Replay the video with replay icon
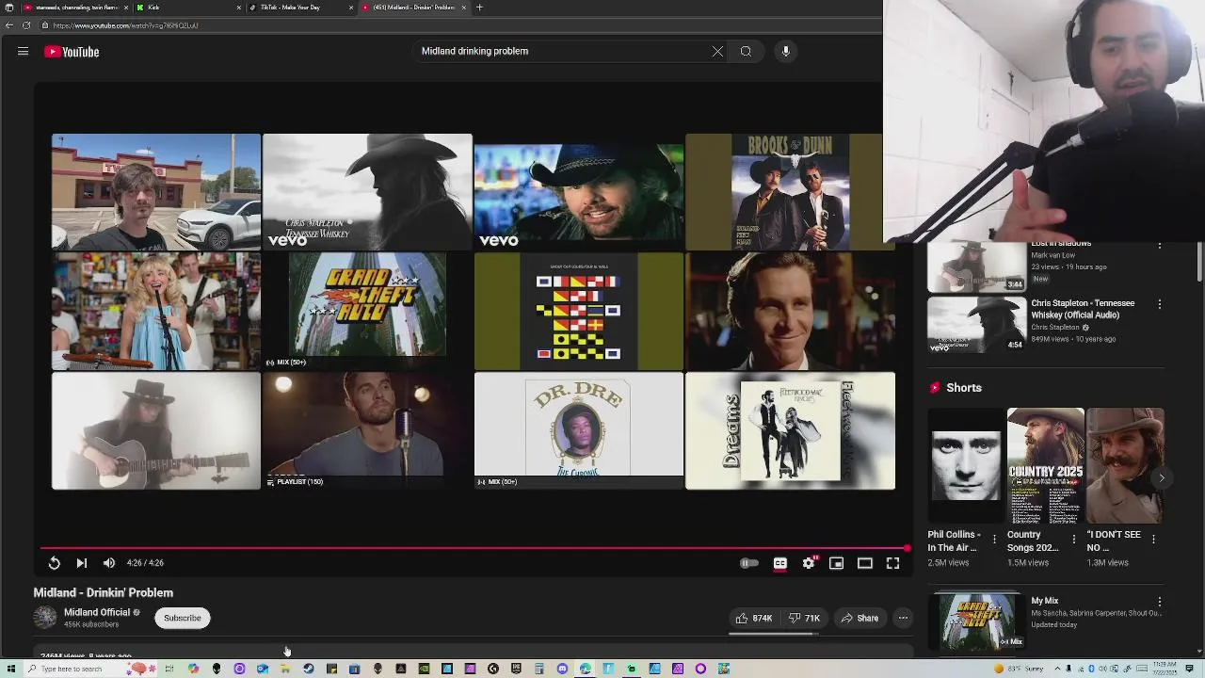This screenshot has height=678, width=1205. coord(54,563)
